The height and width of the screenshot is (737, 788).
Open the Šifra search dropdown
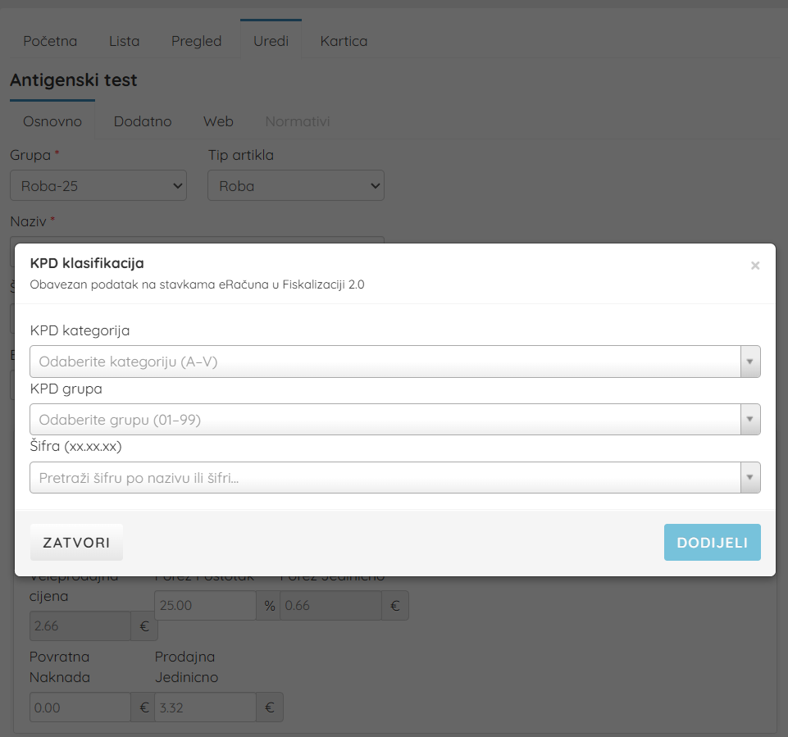tap(395, 478)
